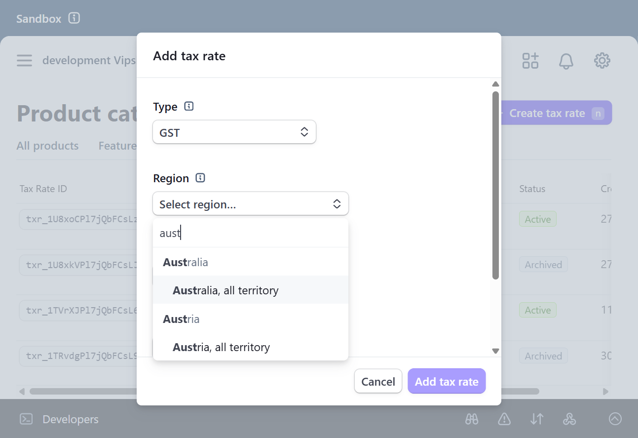The height and width of the screenshot is (438, 638).
Task: Click the Type field info icon
Action: [188, 106]
